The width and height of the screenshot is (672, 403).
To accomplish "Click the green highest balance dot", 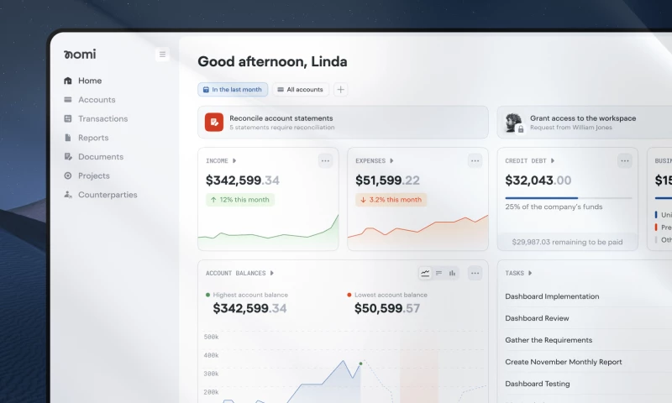I will point(207,295).
